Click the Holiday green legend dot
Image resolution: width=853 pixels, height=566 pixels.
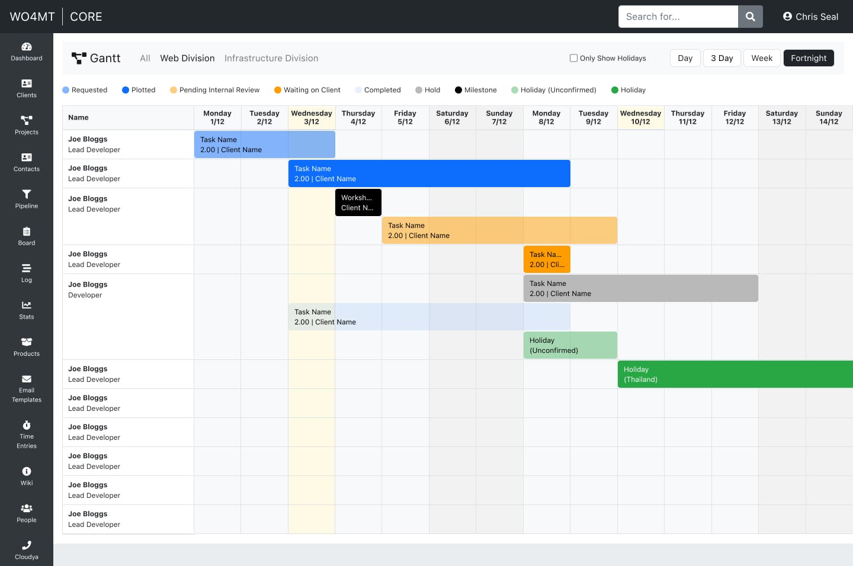coord(615,90)
